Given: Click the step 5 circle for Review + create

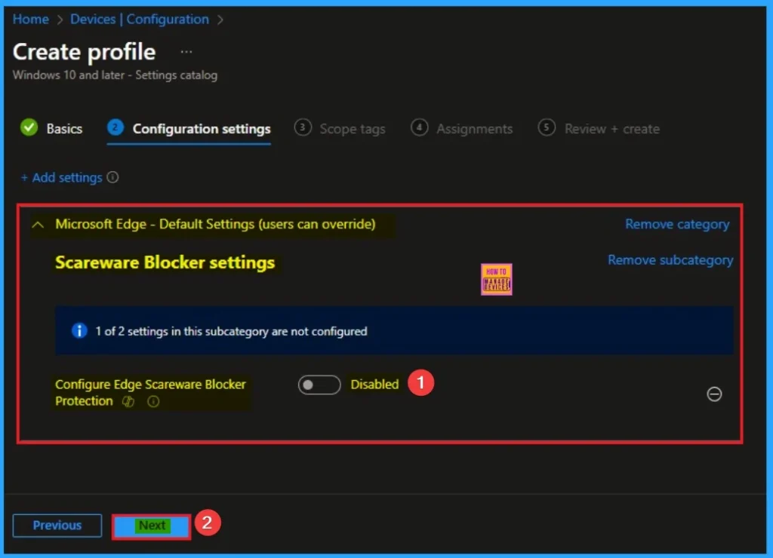Looking at the screenshot, I should point(547,127).
